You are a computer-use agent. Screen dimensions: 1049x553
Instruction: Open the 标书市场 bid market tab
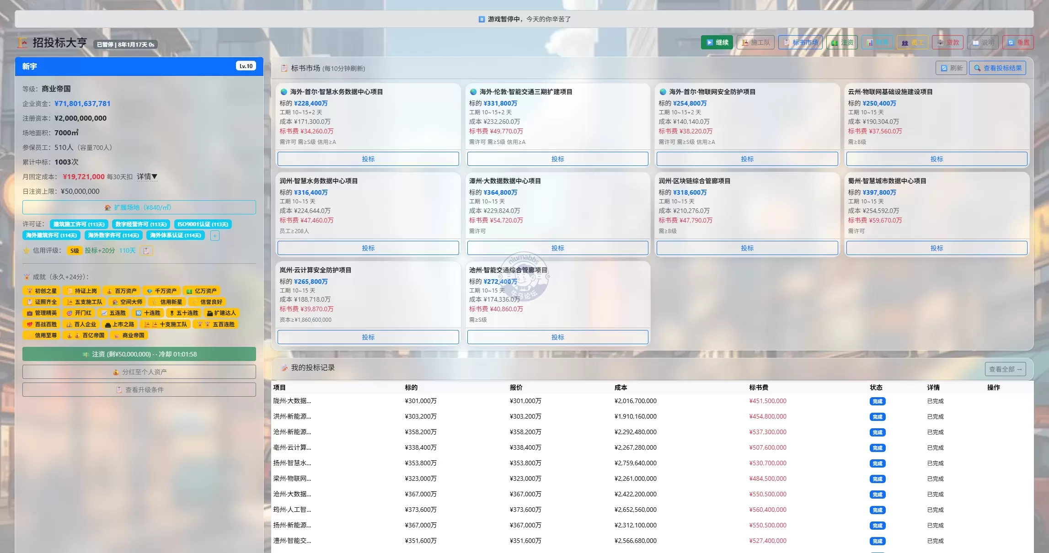click(x=800, y=43)
